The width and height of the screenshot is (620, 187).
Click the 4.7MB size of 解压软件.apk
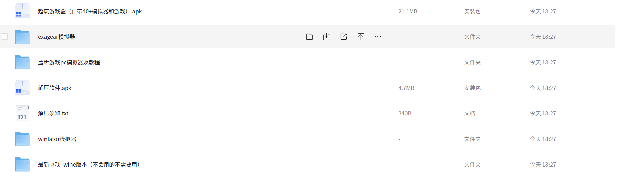(x=406, y=88)
